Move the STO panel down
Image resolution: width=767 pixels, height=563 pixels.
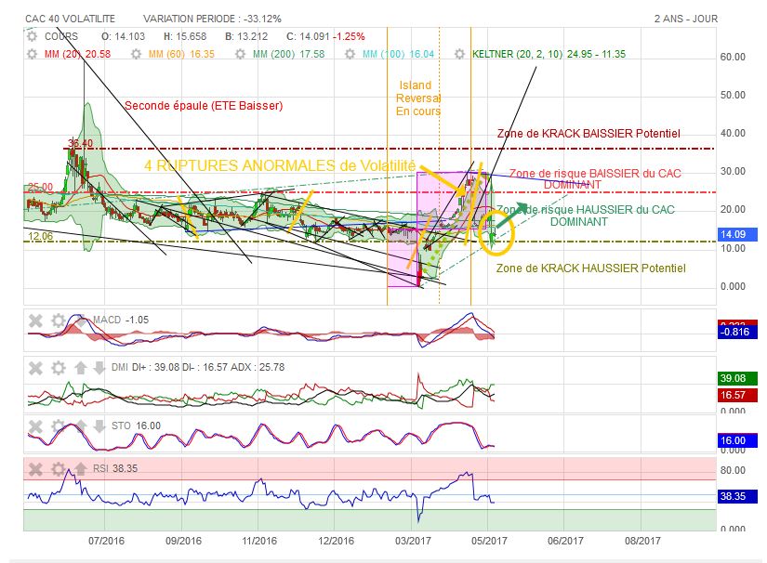point(99,426)
